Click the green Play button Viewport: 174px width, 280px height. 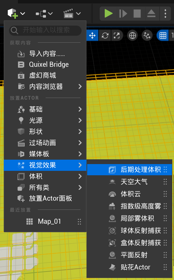pos(108,14)
